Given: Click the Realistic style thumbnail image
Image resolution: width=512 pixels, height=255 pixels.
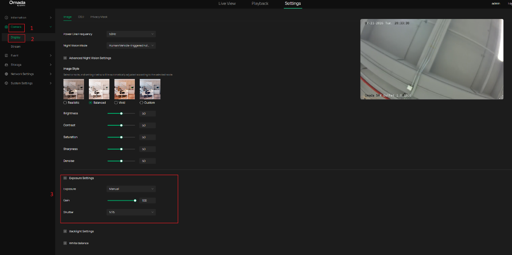Looking at the screenshot, I should tap(73, 89).
